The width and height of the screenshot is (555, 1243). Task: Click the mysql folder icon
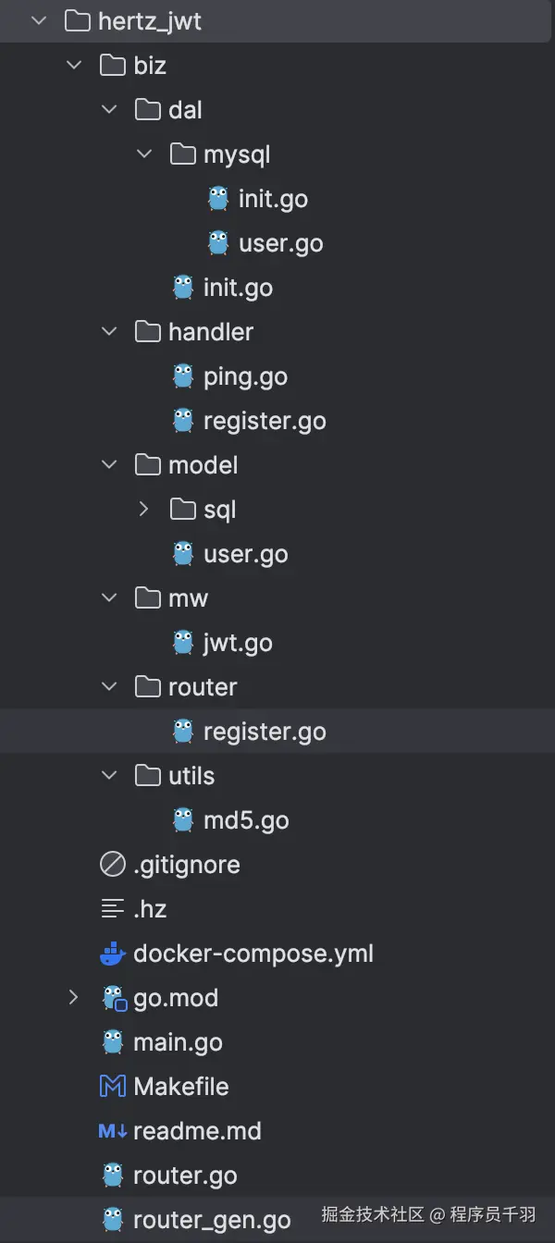[x=183, y=154]
